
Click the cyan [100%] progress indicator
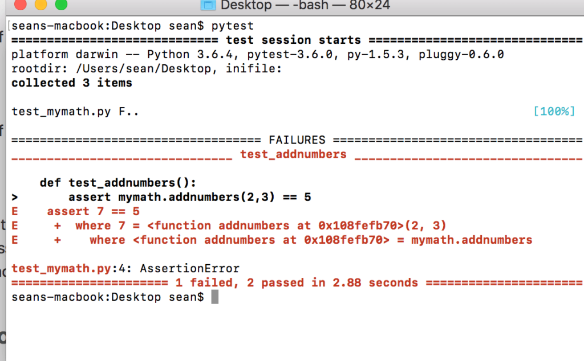tap(554, 112)
